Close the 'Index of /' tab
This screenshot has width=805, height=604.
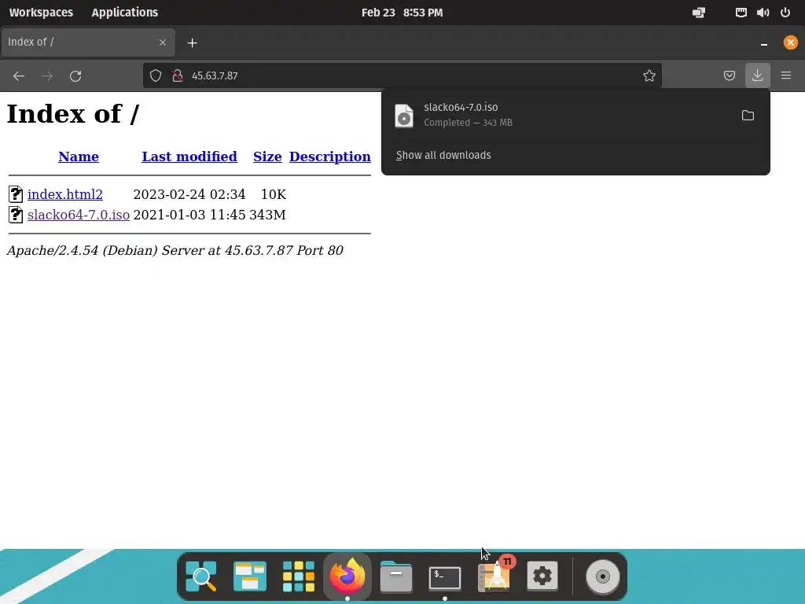(x=163, y=42)
